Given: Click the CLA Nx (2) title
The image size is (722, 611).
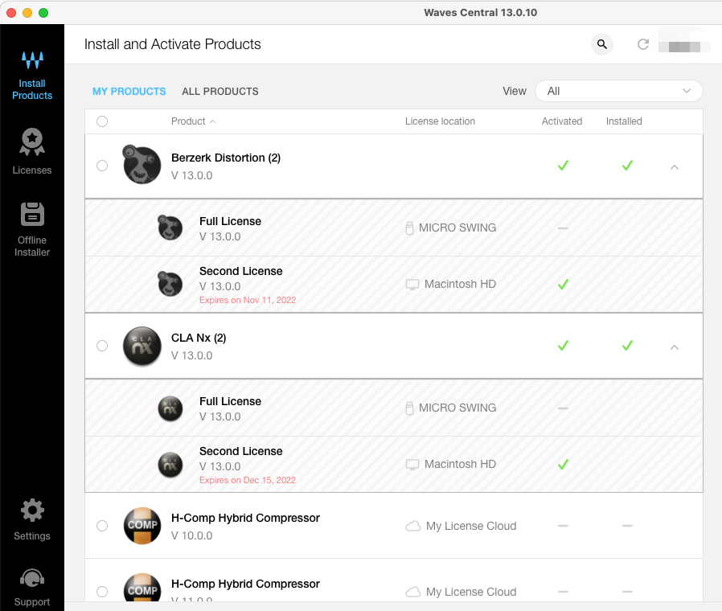Looking at the screenshot, I should click(199, 338).
